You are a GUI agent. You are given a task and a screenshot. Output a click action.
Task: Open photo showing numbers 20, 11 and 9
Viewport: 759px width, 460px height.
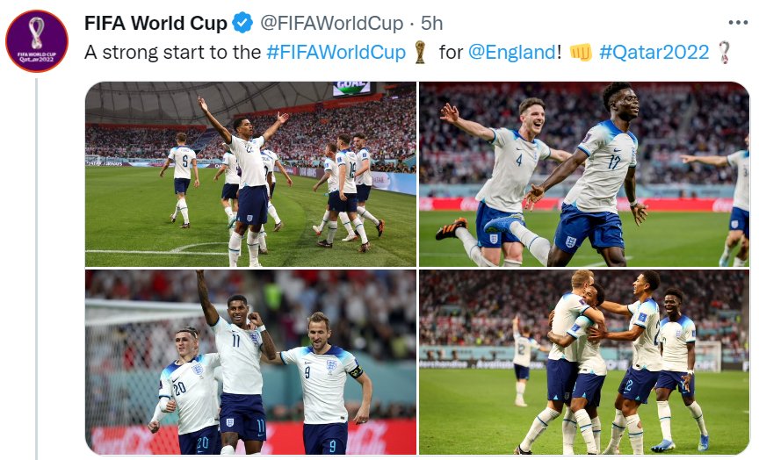tap(250, 362)
